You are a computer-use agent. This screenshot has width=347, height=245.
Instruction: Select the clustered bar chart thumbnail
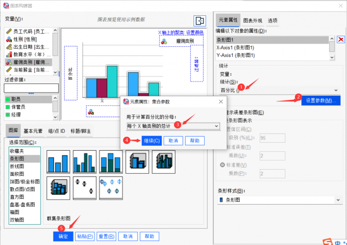coord(85,161)
